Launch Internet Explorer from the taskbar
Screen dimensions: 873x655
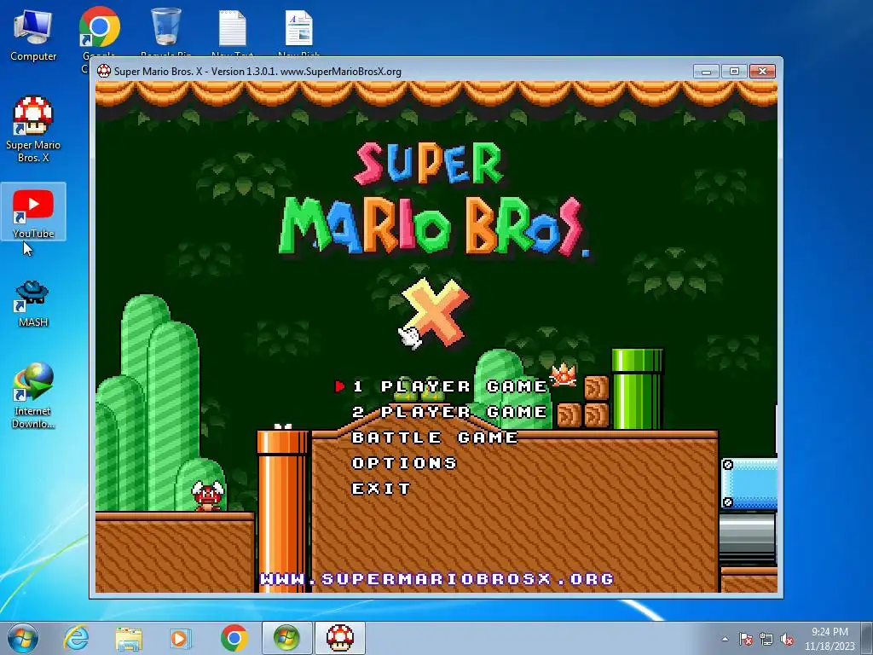(x=76, y=638)
